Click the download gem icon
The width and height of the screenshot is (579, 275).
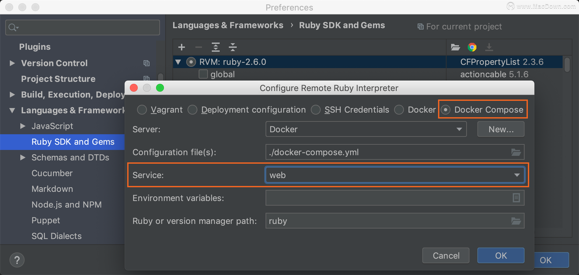[489, 47]
